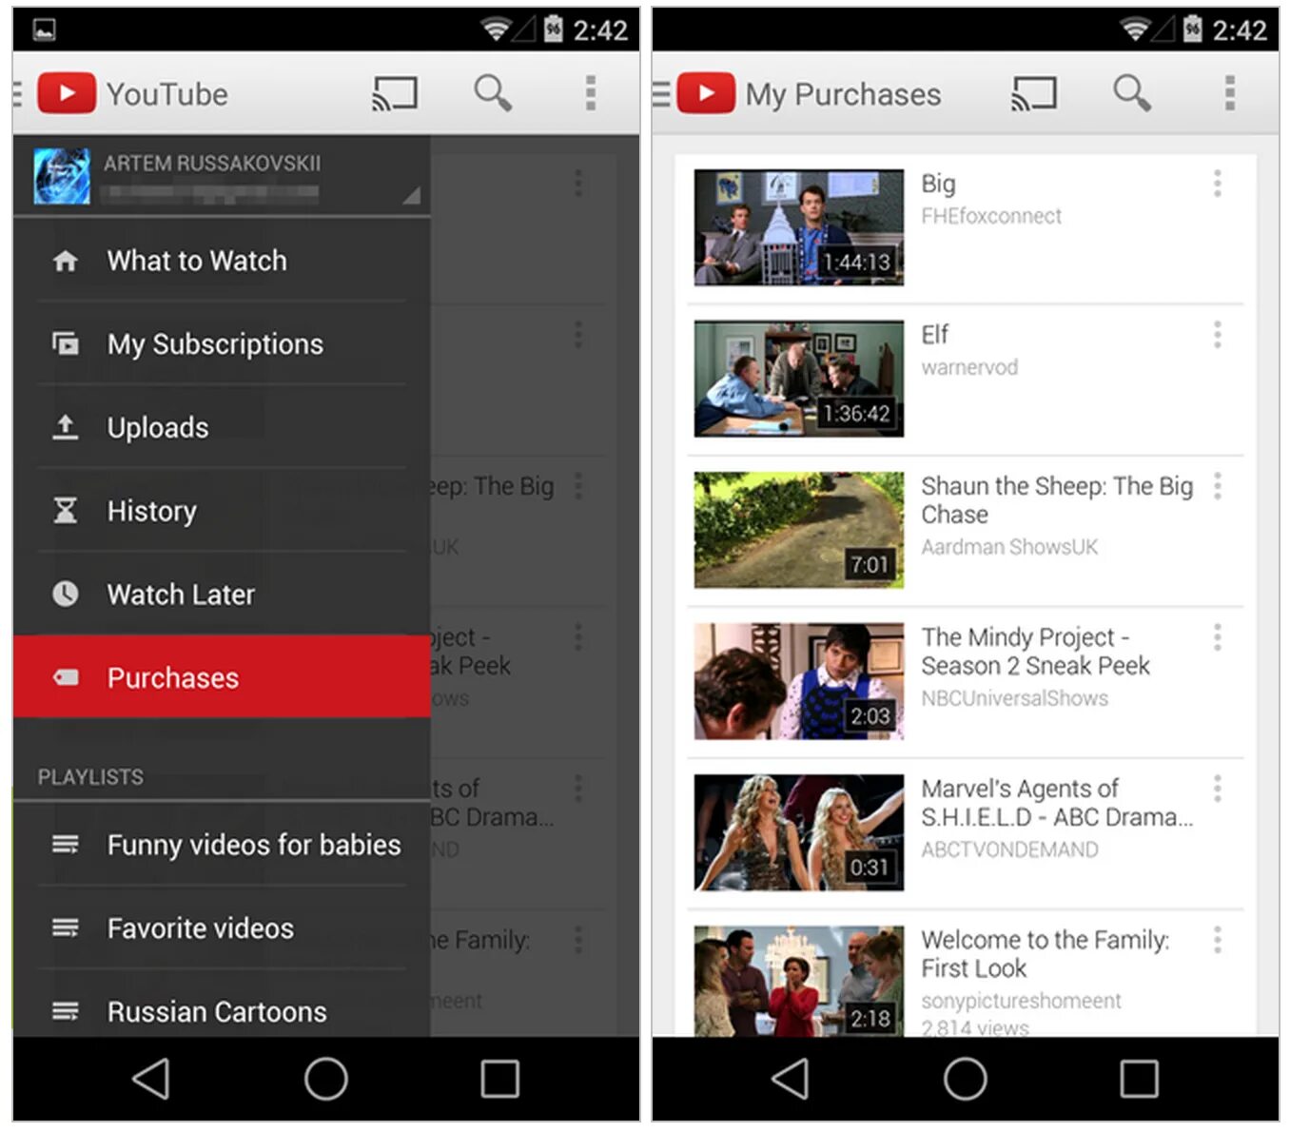Image resolution: width=1290 pixels, height=1132 pixels.
Task: Tap the channel name ABCTVONDEMAND
Action: pyautogui.click(x=1009, y=849)
